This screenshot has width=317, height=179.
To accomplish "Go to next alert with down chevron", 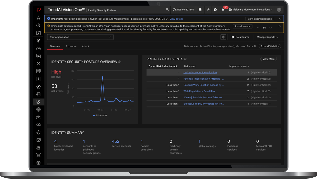I will (271, 28).
